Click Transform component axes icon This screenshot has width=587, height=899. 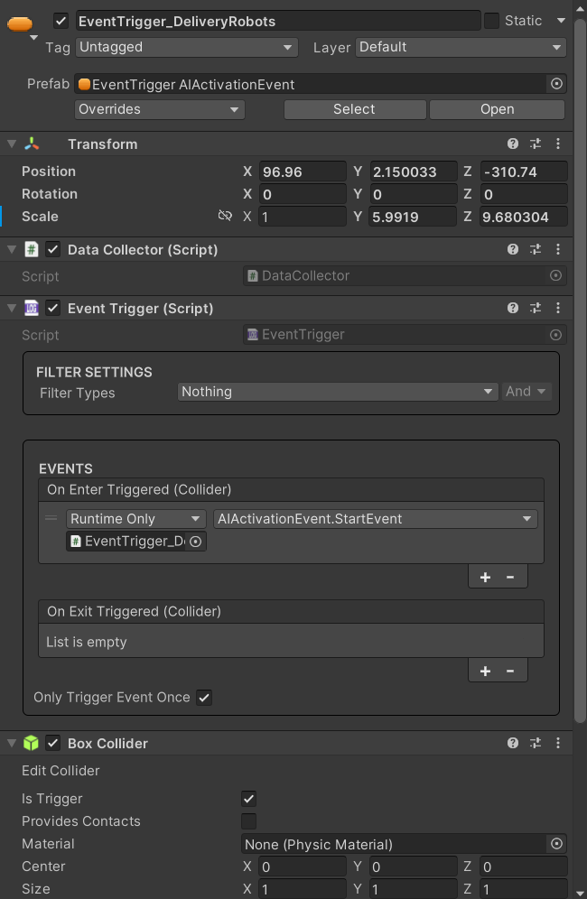click(x=32, y=144)
